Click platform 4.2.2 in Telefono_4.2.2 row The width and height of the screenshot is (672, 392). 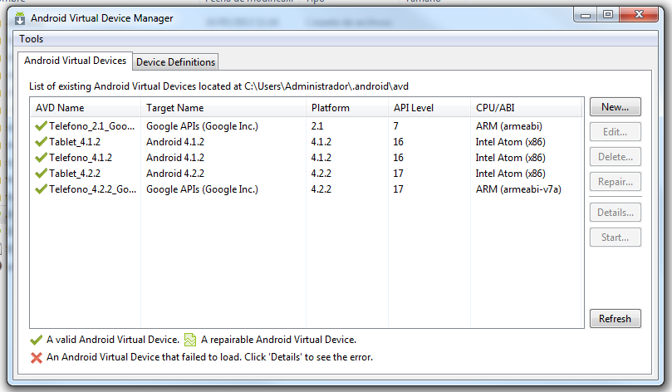point(321,189)
